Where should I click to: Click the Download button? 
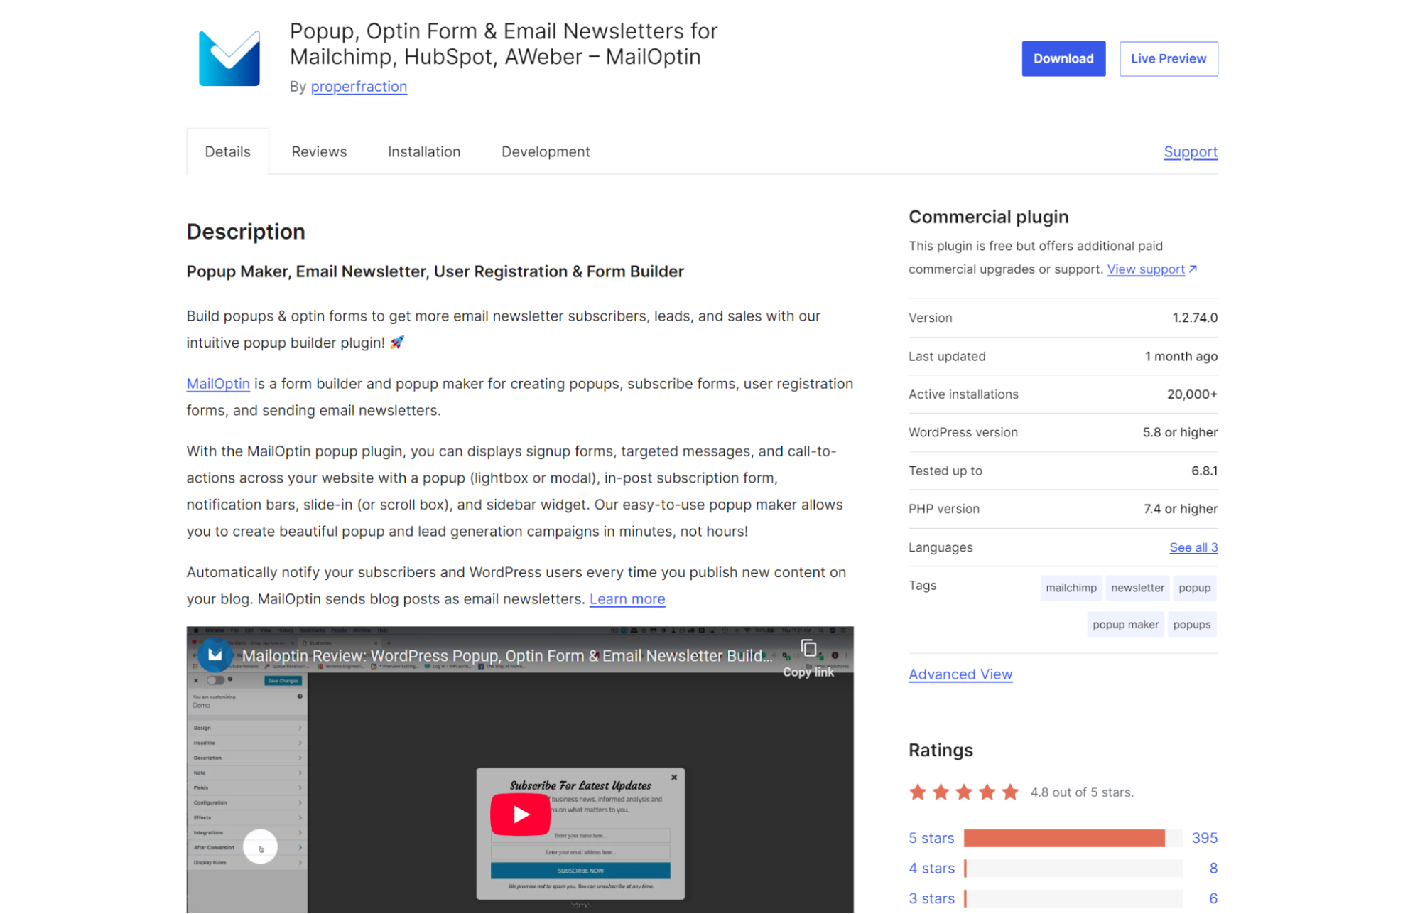pos(1063,58)
